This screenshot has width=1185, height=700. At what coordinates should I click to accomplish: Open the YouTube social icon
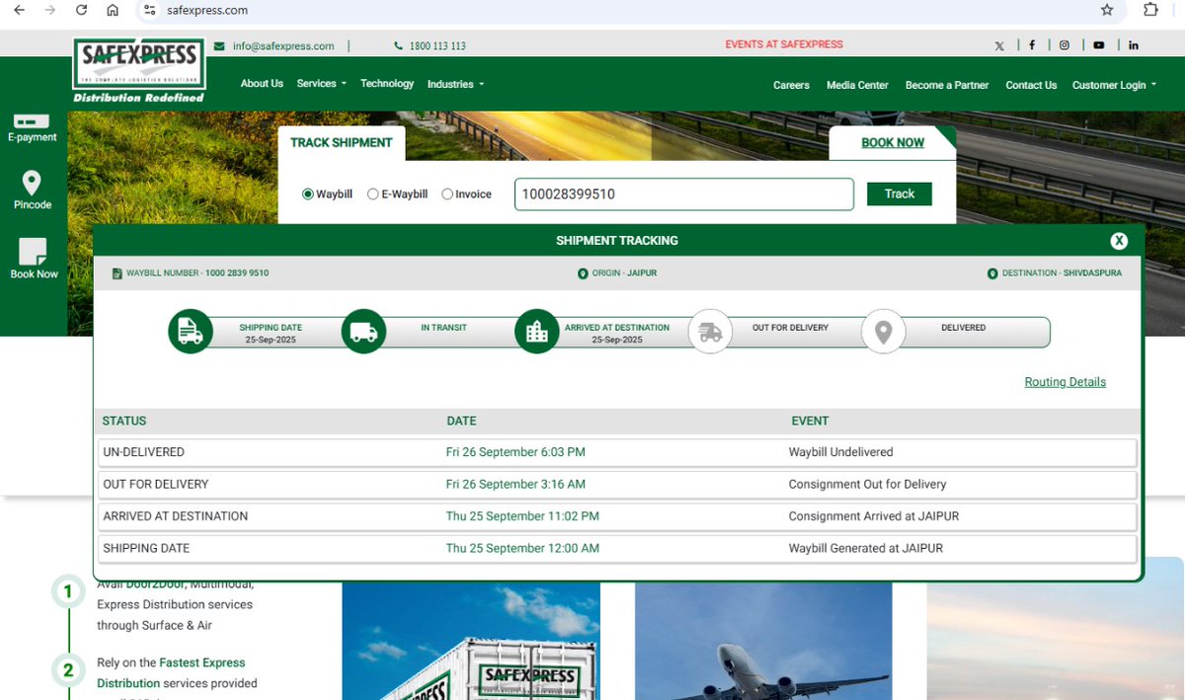point(1098,45)
